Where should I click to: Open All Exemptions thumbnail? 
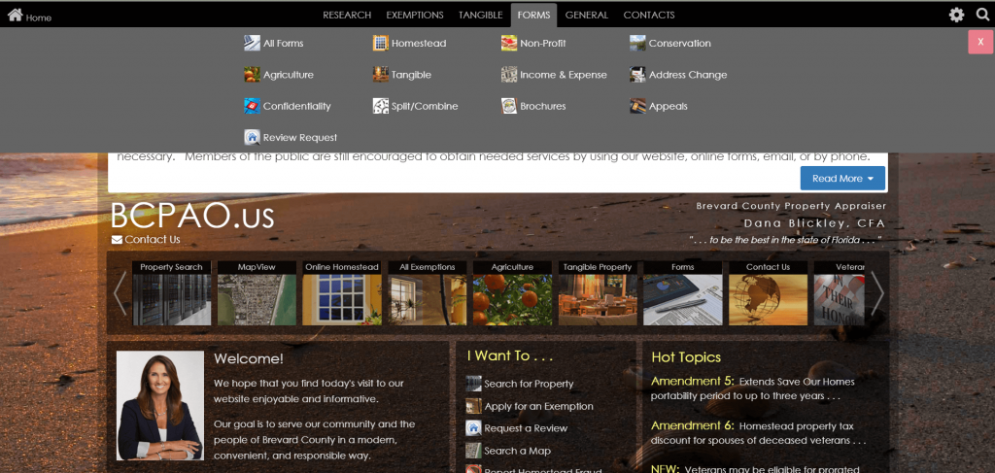428,293
